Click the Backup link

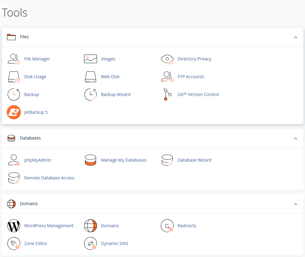click(x=32, y=94)
